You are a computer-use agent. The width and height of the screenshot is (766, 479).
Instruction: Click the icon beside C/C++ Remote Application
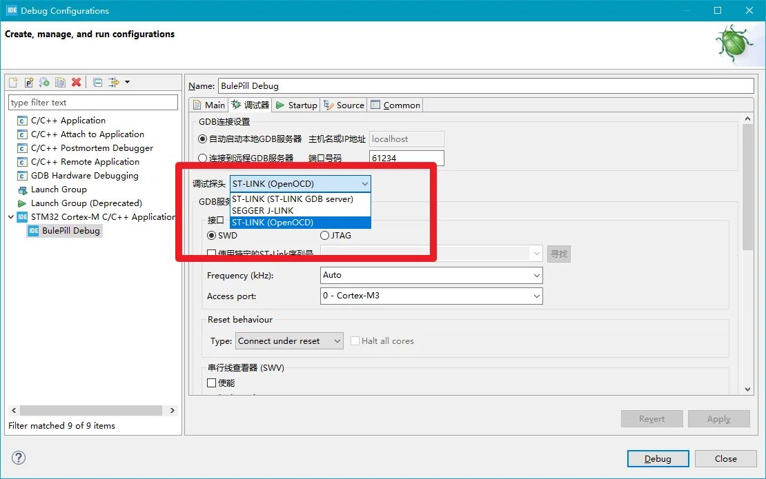[x=22, y=162]
